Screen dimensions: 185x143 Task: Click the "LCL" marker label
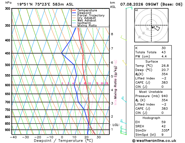115,125
